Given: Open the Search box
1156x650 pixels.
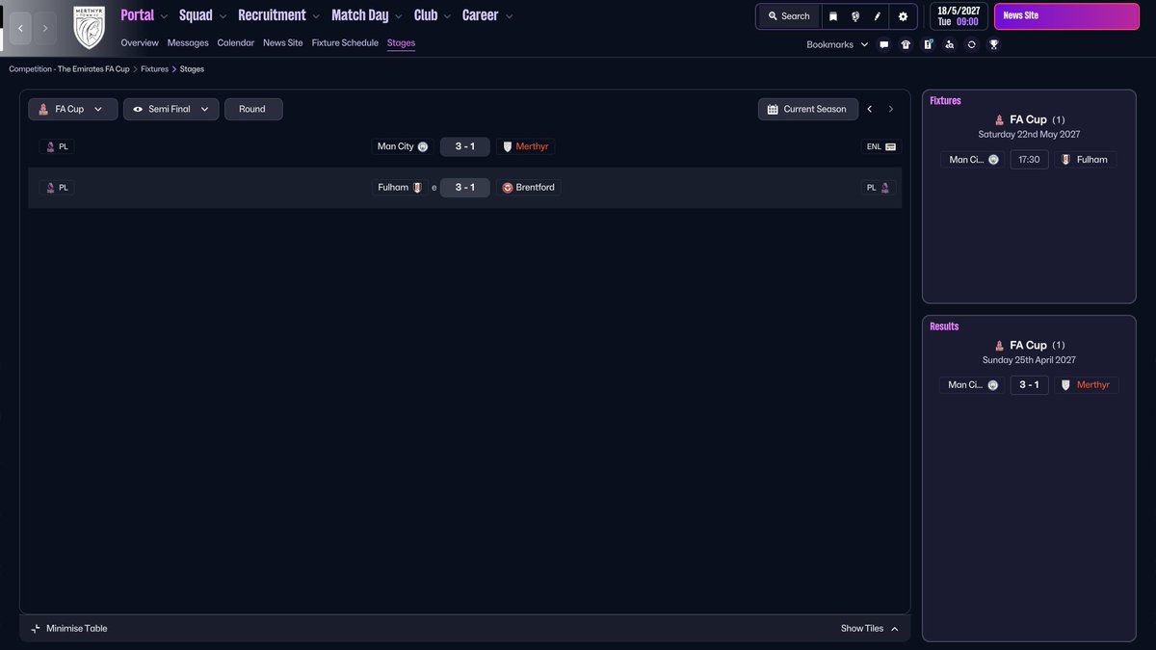Looking at the screenshot, I should (789, 16).
